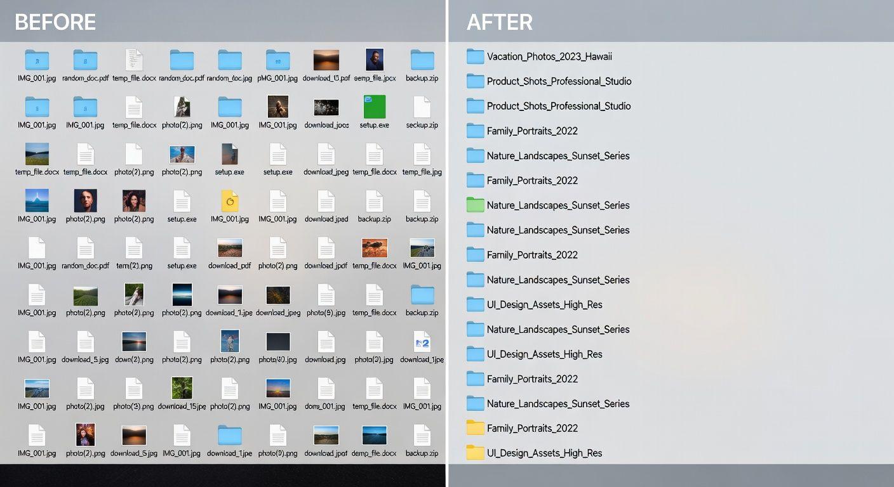Open the download_15jpe tree photo thumbnail
This screenshot has height=487, width=894.
click(182, 388)
